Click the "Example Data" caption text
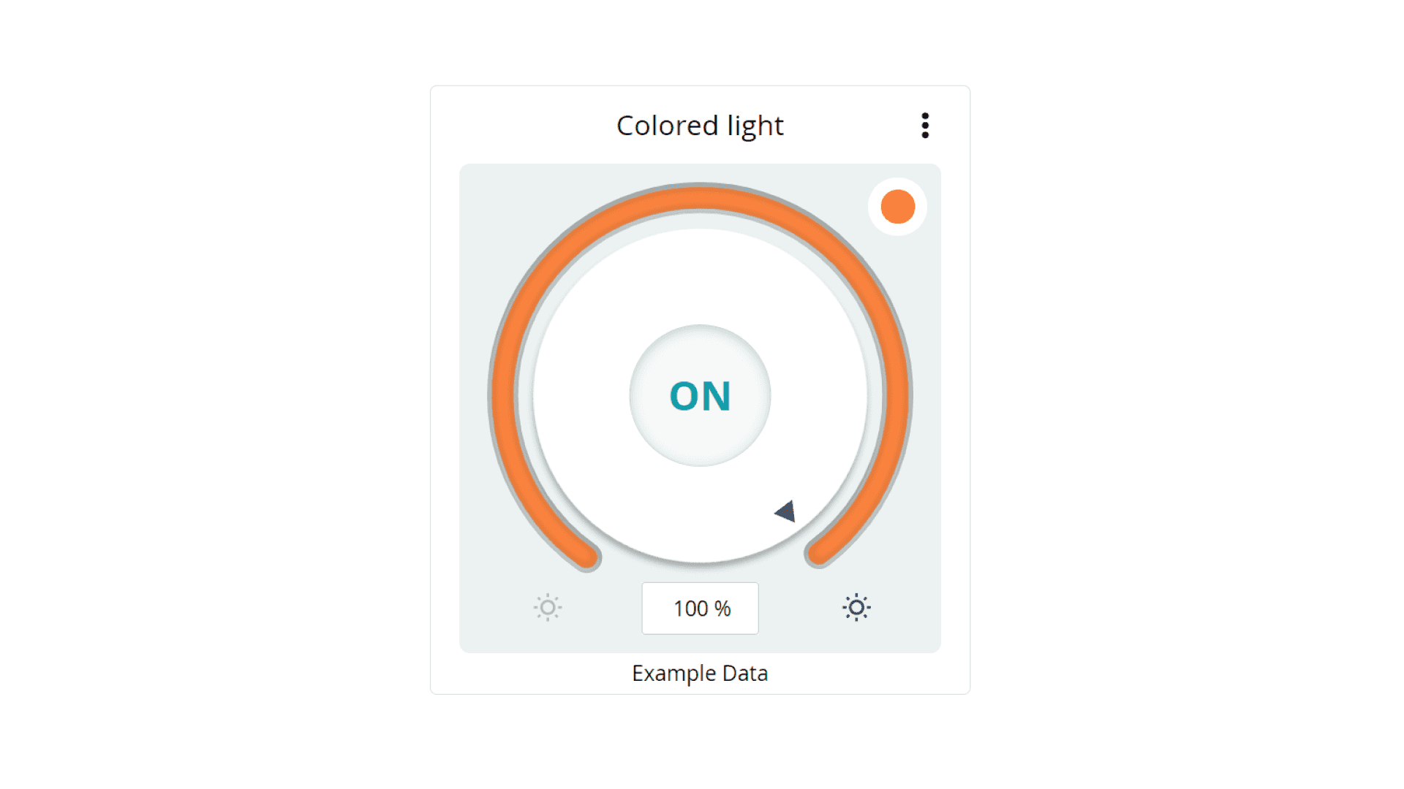Screen dimensions: 1404x789 (x=700, y=673)
